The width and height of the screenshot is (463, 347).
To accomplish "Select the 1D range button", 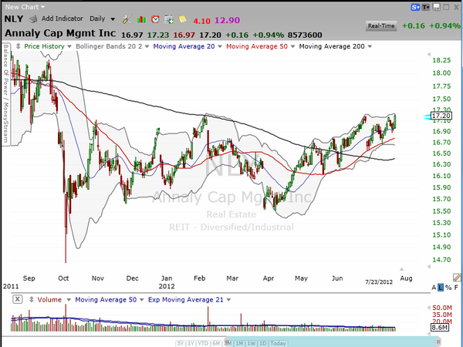I will click(x=263, y=343).
